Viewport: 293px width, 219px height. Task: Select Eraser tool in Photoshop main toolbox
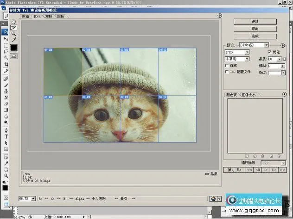click(6, 103)
